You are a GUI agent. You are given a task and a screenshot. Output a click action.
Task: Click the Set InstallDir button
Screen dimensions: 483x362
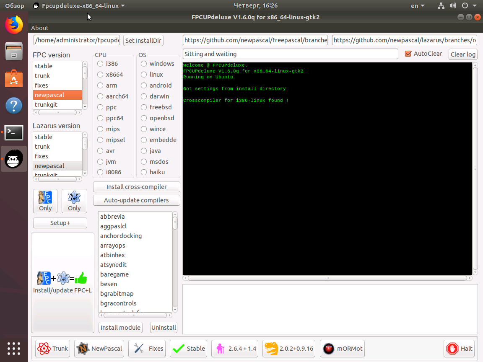[x=143, y=40]
